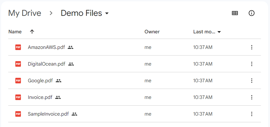Image resolution: width=270 pixels, height=127 pixels.
Task: Reverse sort direction with the arrow
Action: click(x=32, y=32)
